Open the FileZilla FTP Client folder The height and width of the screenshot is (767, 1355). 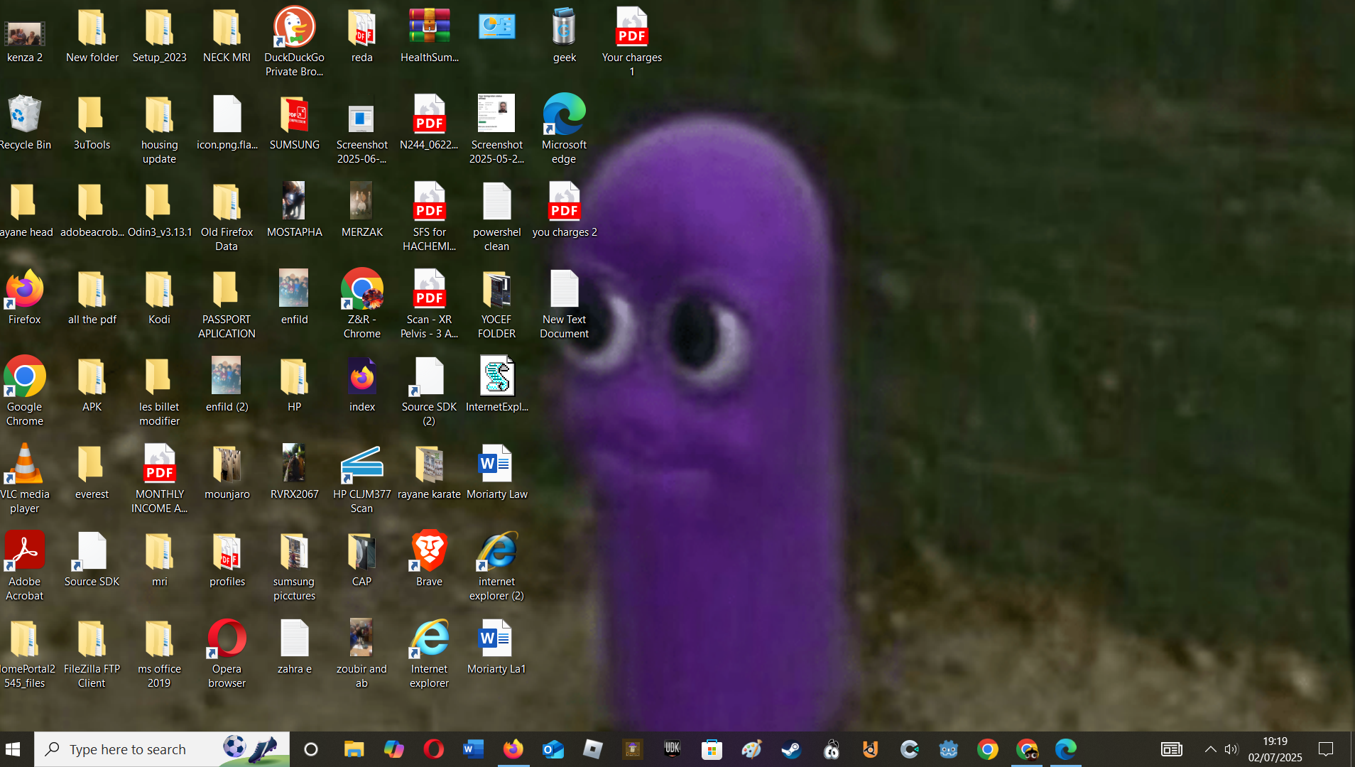coord(92,653)
